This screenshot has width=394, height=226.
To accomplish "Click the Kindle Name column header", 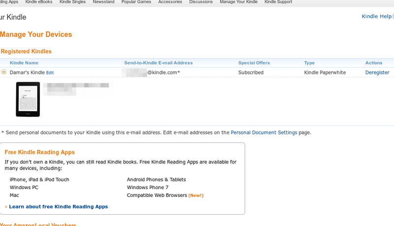I will click(x=24, y=63).
